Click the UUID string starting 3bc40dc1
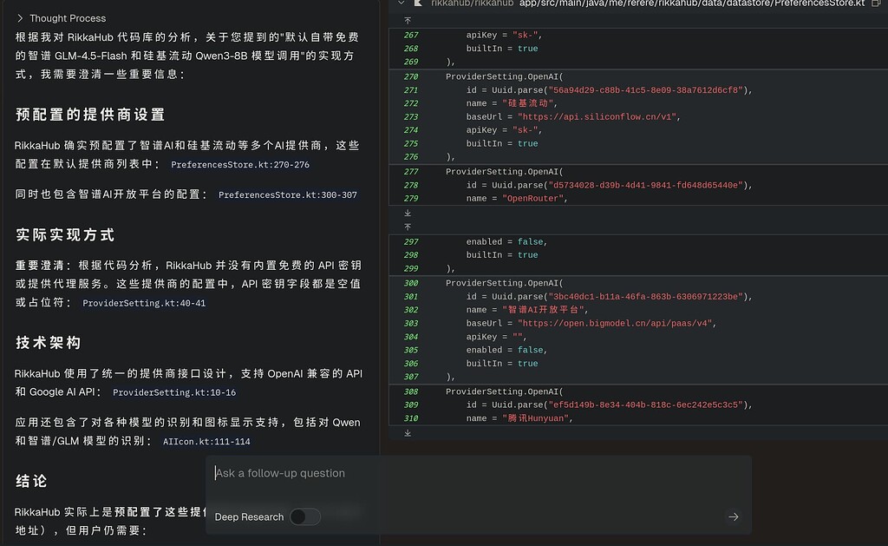The width and height of the screenshot is (888, 546). point(645,297)
